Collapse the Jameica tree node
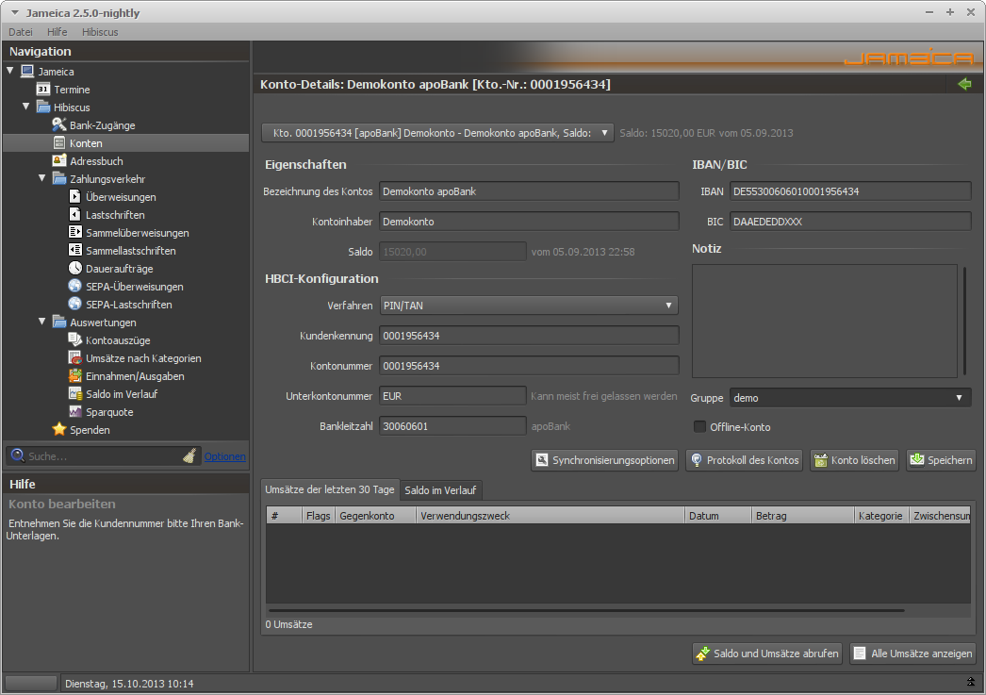Screen dimensions: 986x695 pyautogui.click(x=10, y=71)
